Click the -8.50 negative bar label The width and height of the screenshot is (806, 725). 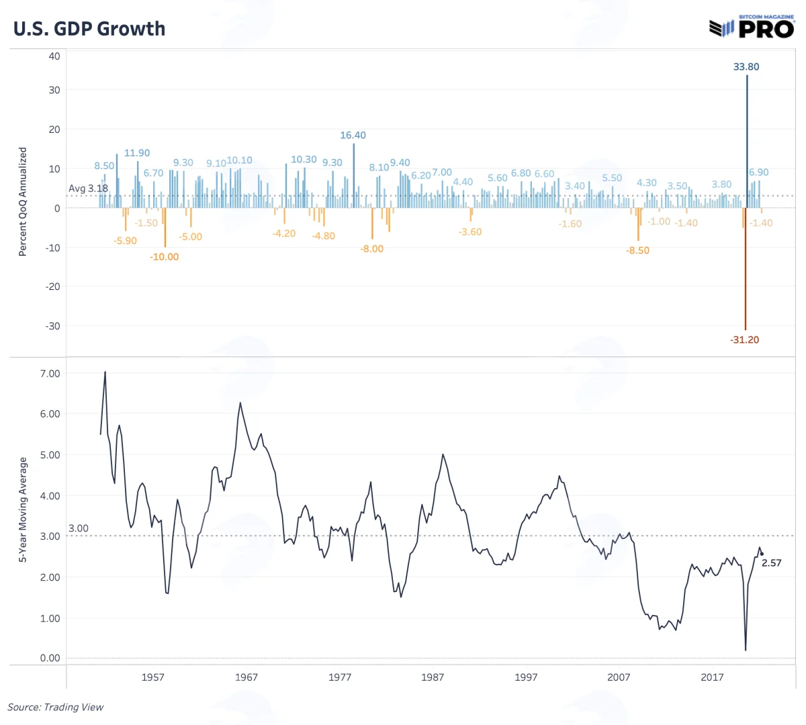[637, 250]
